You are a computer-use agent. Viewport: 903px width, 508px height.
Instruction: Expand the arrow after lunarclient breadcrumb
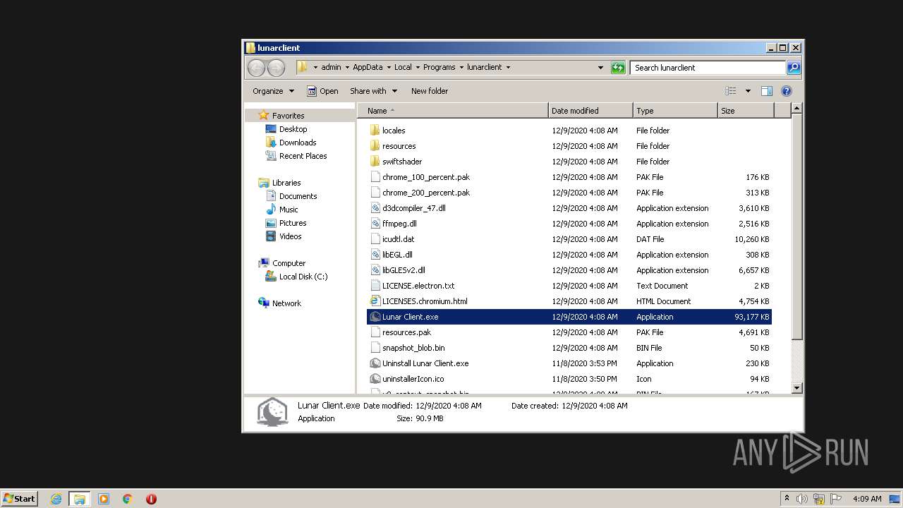(x=508, y=68)
